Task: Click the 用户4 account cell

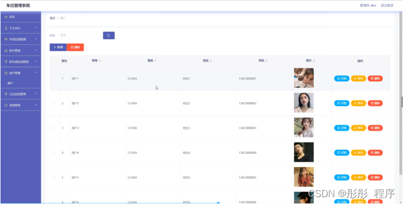Action: pos(75,153)
